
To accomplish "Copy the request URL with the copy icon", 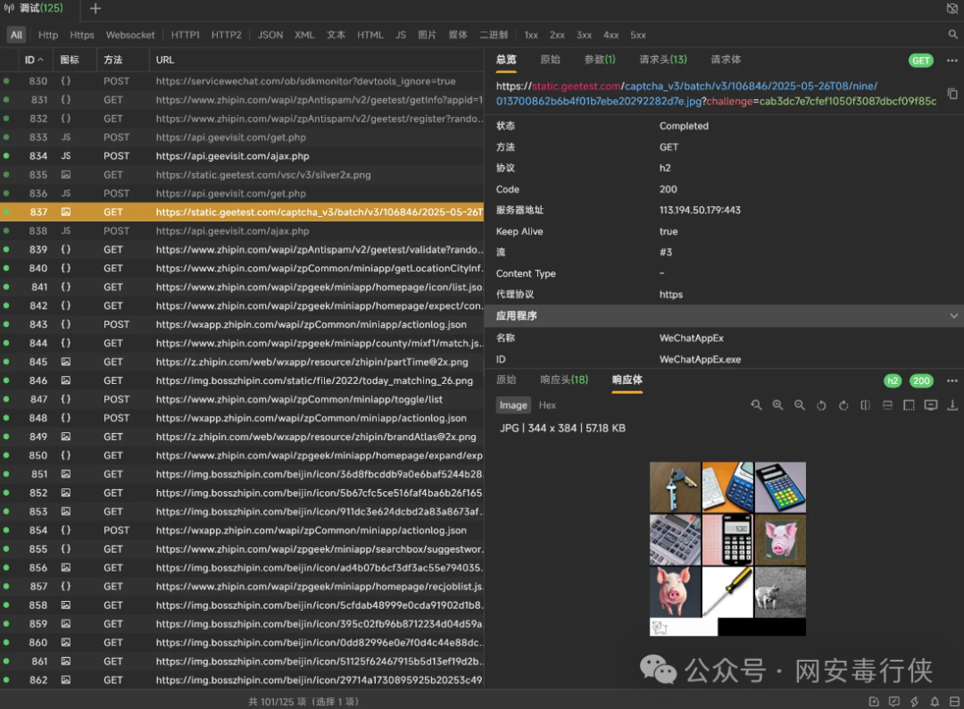I will click(x=952, y=94).
